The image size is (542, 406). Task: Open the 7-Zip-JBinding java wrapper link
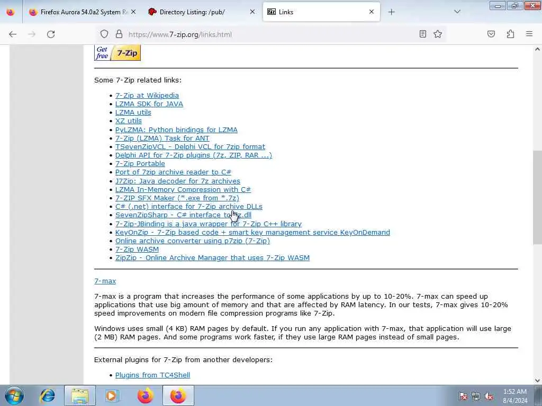(x=209, y=224)
